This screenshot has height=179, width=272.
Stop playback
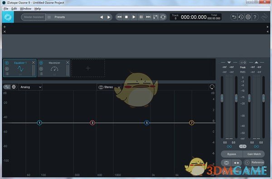pyautogui.click(x=126, y=17)
